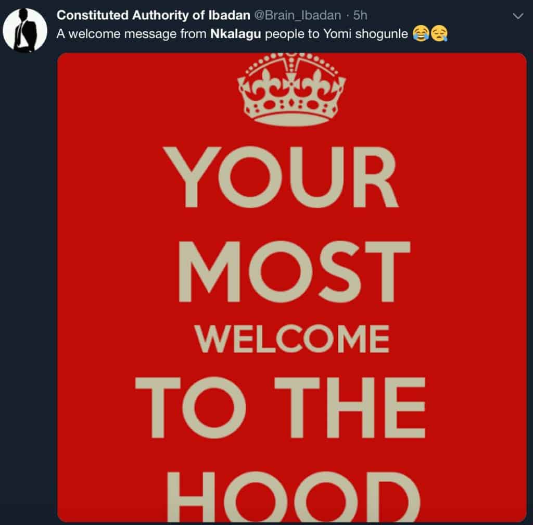The height and width of the screenshot is (525, 533).
Task: Click the letter O in TO on poster
Action: pos(215,407)
